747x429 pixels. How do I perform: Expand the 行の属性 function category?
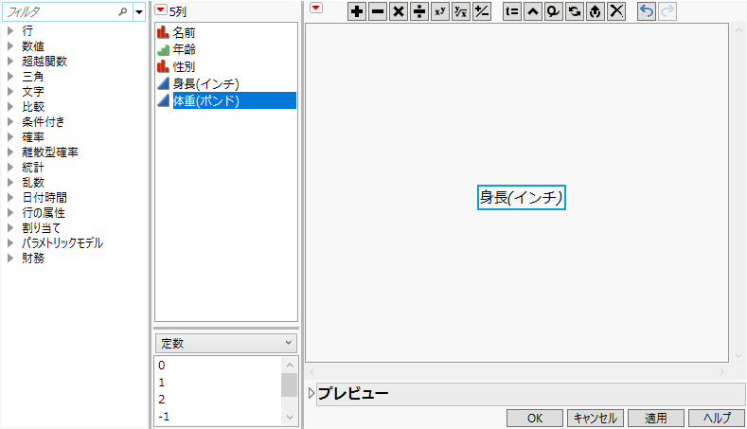click(10, 212)
